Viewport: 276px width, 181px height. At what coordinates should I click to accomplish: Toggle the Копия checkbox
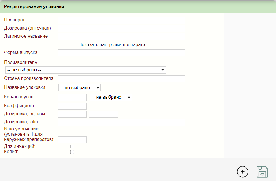click(72, 152)
